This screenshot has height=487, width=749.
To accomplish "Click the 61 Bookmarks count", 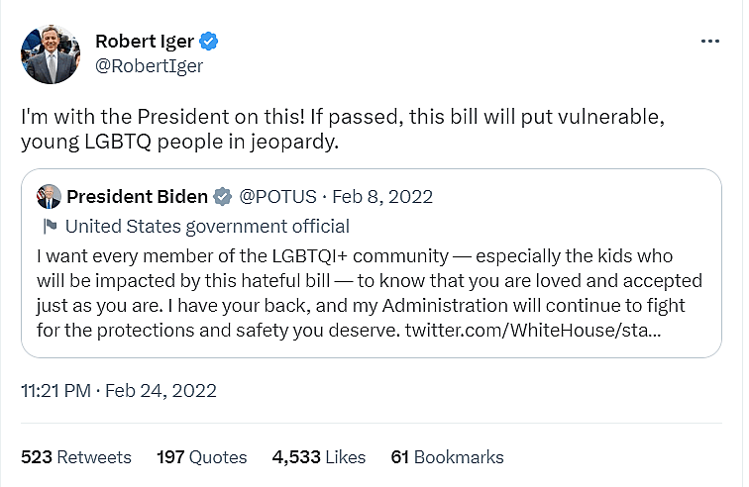I will 447,457.
